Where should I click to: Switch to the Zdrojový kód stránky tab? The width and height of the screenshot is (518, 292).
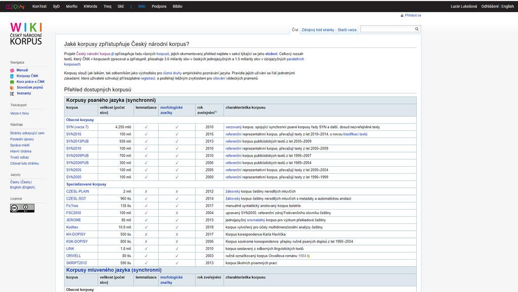[318, 30]
